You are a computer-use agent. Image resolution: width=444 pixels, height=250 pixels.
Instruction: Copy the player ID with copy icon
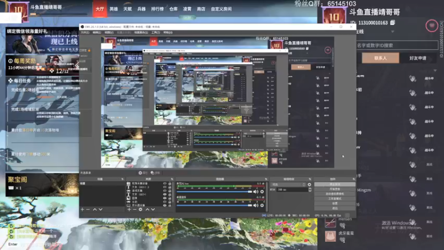(392, 22)
